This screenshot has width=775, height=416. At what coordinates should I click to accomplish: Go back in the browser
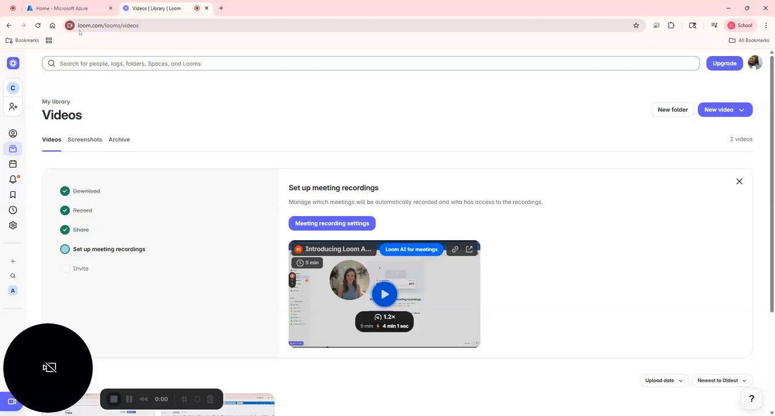[9, 25]
